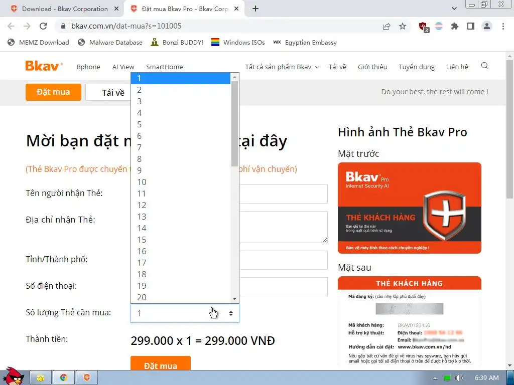
Task: Open the uBlock shield extension icon
Action: point(424,27)
